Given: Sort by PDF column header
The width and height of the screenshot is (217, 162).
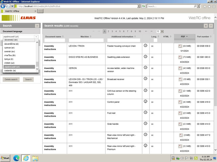Looking at the screenshot, I should click(x=184, y=37).
